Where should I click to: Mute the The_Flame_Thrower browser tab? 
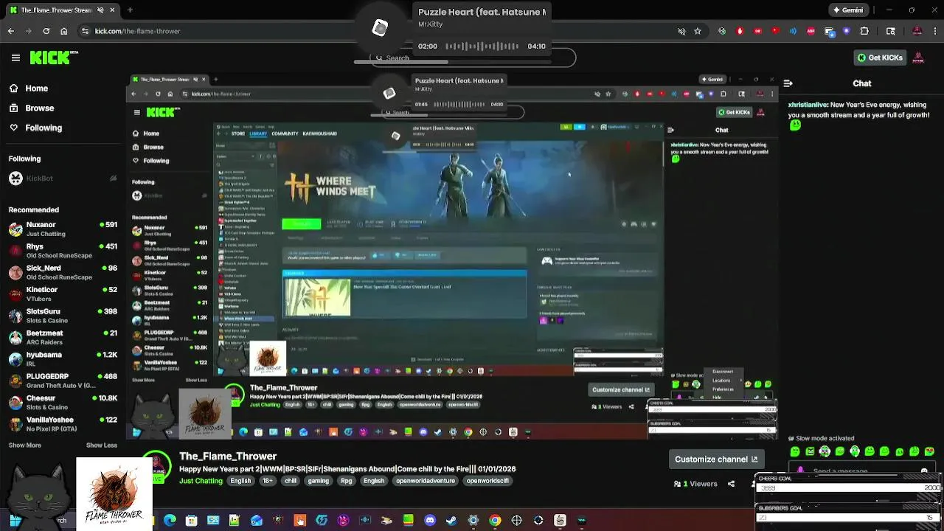(99, 10)
